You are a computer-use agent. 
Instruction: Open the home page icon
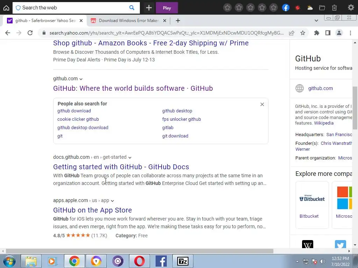[x=6, y=8]
